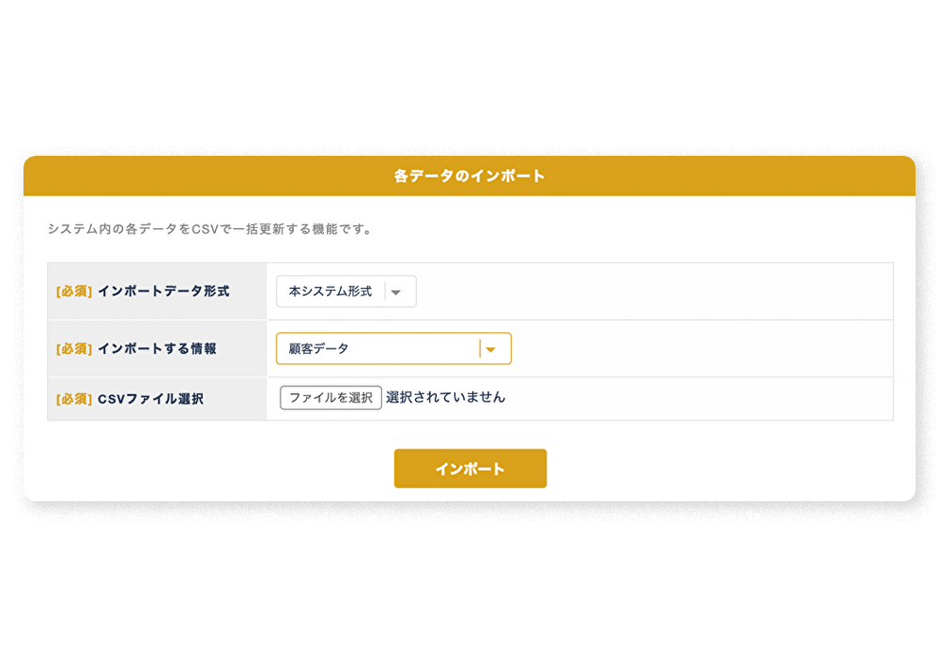Screen dimensions: 939x657
Task: Click the separator line inside 顧客データ dropdown
Action: [x=480, y=349]
